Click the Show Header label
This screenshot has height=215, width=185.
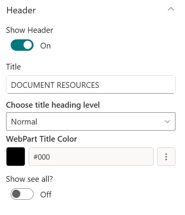click(29, 30)
